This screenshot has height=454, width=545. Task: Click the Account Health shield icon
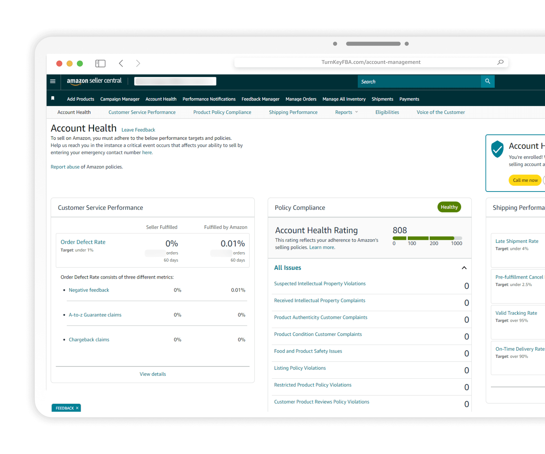coord(497,149)
